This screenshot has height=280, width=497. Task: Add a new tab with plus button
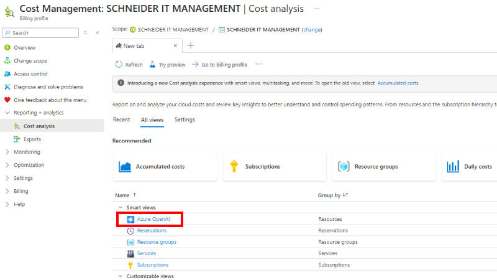191,45
